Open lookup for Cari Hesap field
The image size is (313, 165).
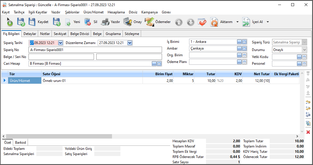tap(154, 64)
